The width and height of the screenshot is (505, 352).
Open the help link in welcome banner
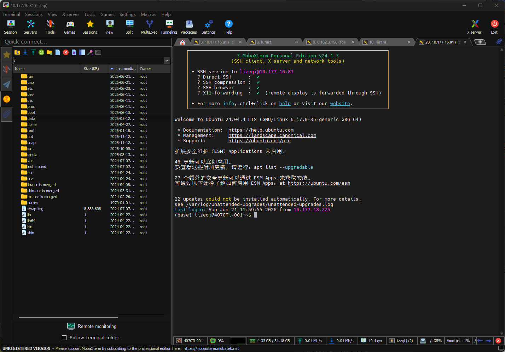coord(285,104)
